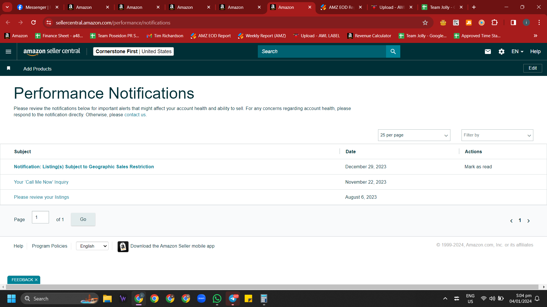The image size is (547, 307).
Task: Open the Weekly Report (AMZ) bookmark
Action: point(262,36)
